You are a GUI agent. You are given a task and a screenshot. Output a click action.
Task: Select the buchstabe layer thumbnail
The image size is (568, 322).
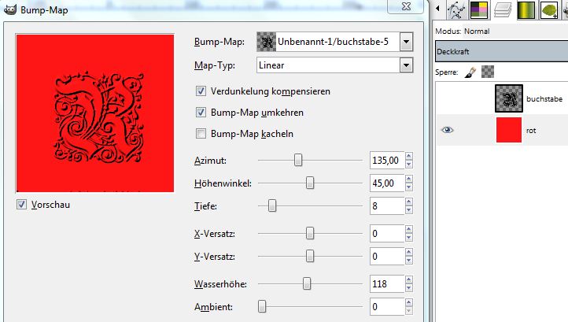[x=509, y=98]
